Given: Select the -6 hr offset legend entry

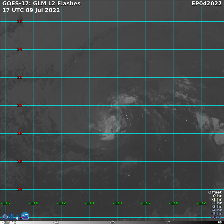Looking at the screenshot, I should (216, 217).
